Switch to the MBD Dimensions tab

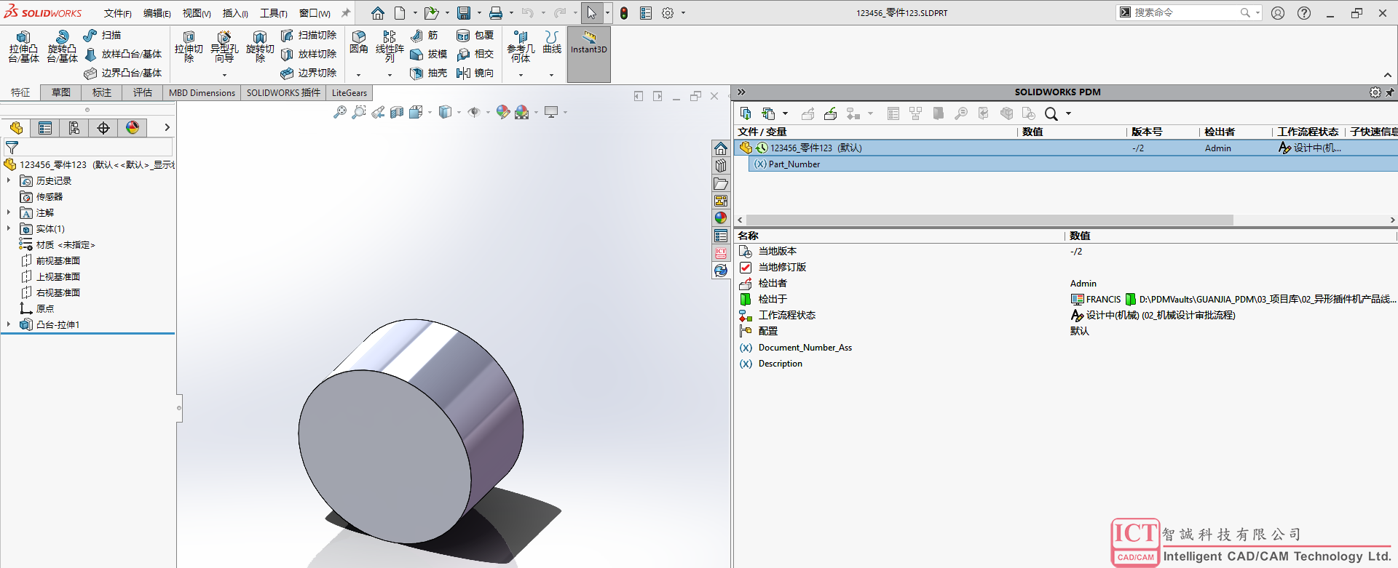[202, 92]
